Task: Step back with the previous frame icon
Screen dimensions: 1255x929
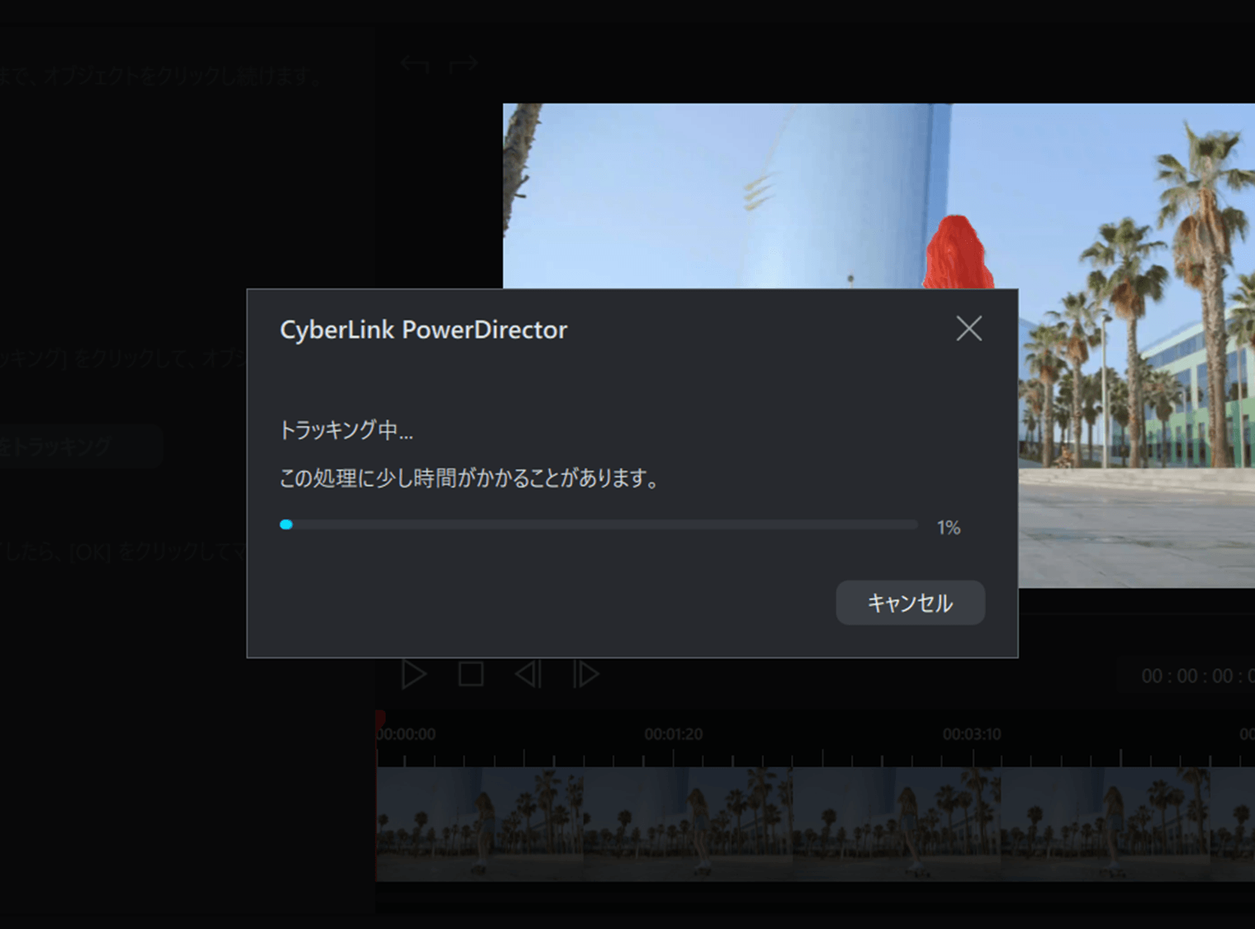Action: [x=528, y=674]
